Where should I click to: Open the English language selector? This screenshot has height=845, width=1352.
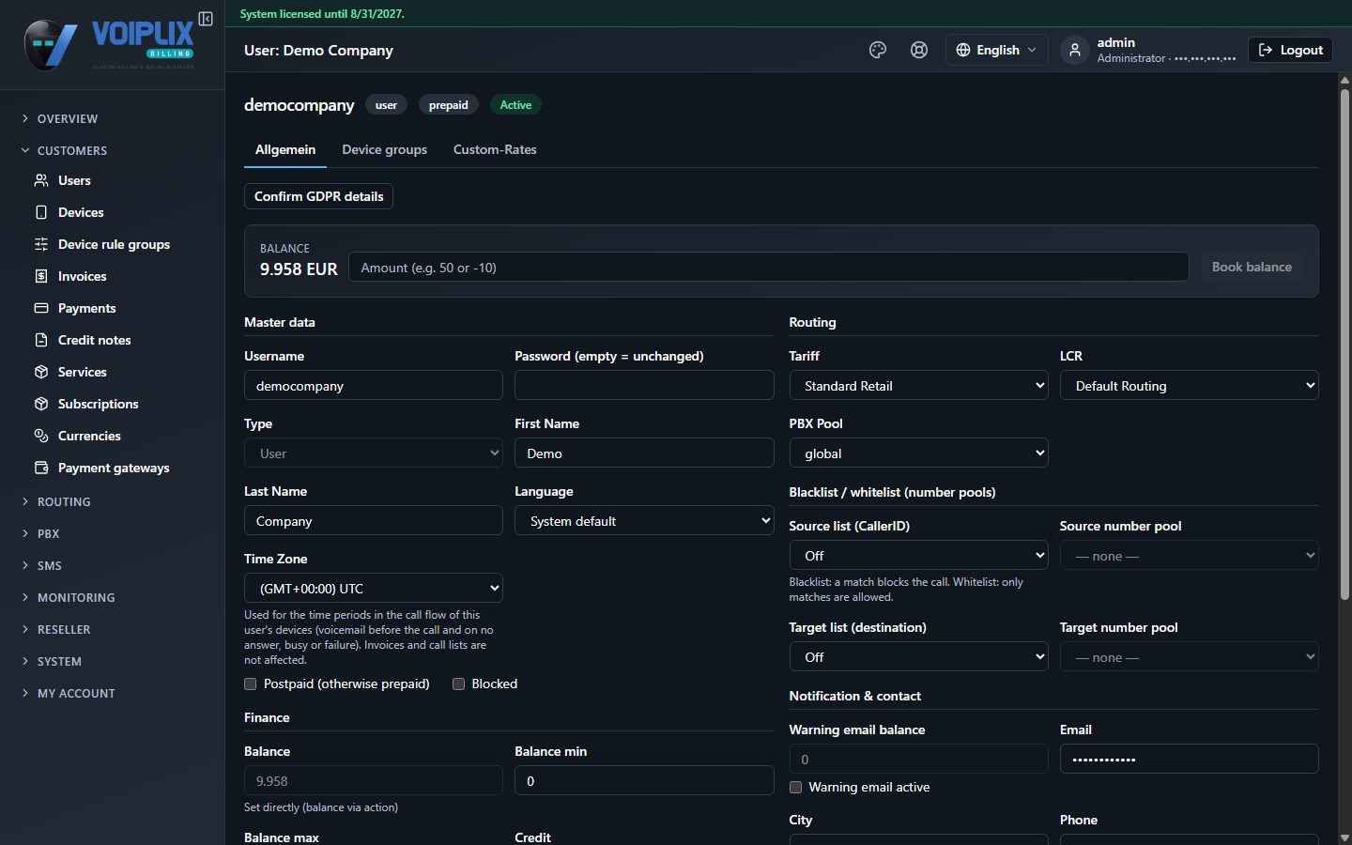996,50
